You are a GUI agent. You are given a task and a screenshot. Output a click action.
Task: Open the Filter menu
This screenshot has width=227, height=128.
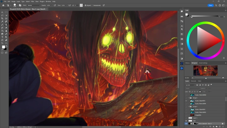coord(32,1)
